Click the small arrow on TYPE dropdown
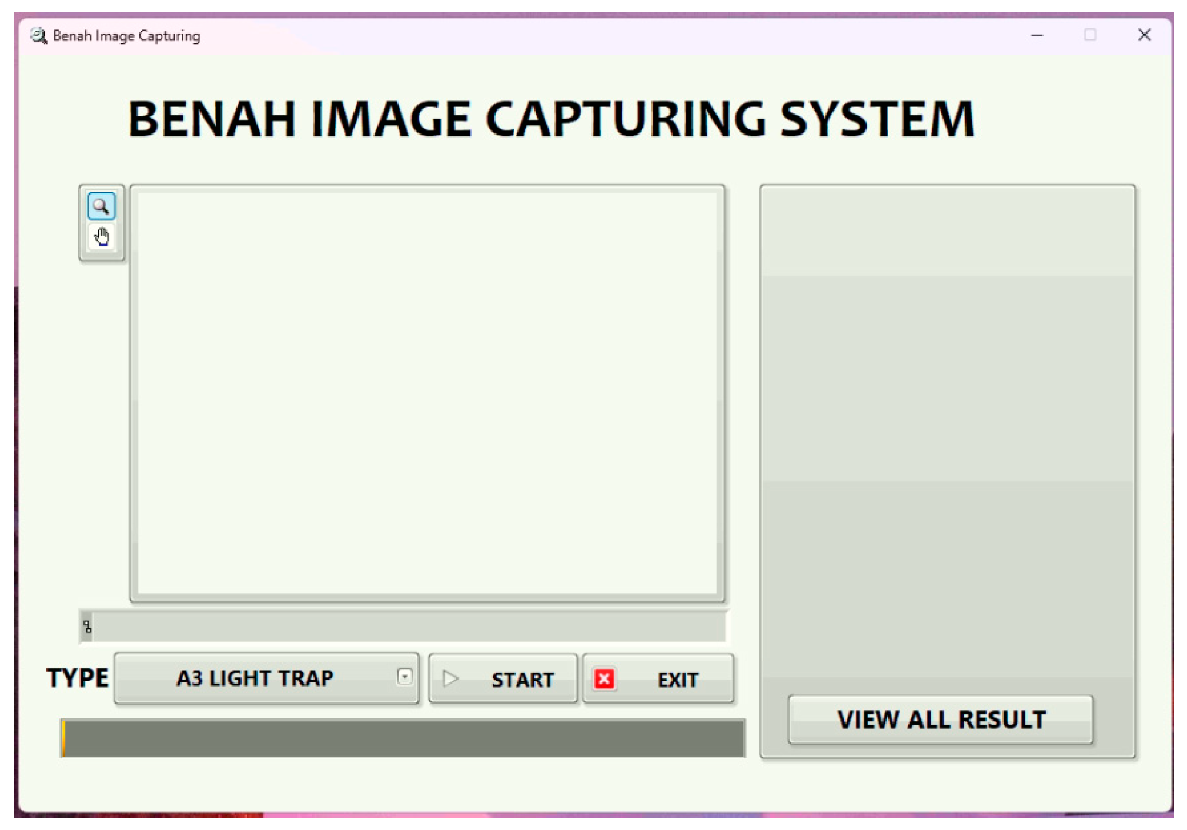The image size is (1187, 830). pos(404,677)
